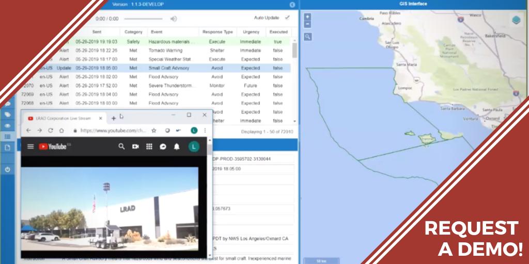Click the alerts table scroll-down arrow
529x264 pixels.
click(294, 121)
